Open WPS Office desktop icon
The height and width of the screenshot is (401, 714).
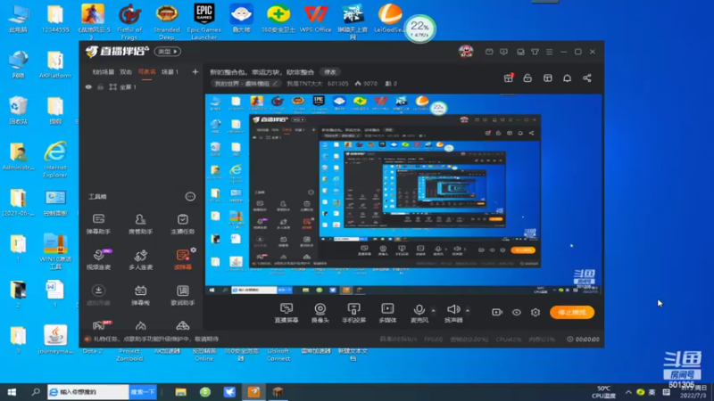click(316, 18)
